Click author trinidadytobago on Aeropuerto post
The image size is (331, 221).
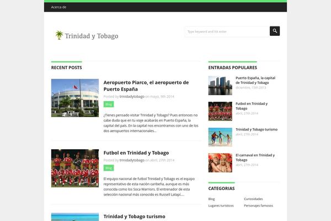[132, 97]
